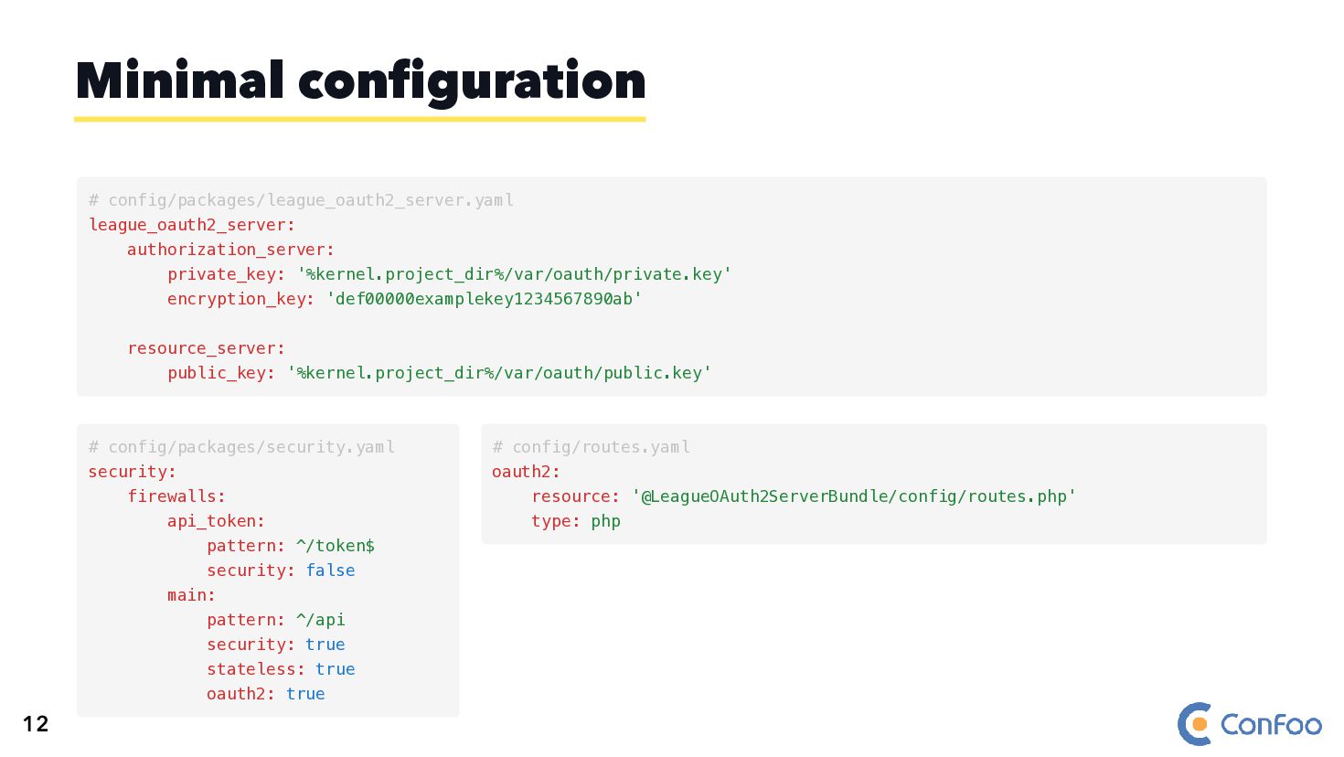This screenshot has height=757, width=1344.
Task: Click the "Minimal configuration" slide title
Action: (x=360, y=80)
